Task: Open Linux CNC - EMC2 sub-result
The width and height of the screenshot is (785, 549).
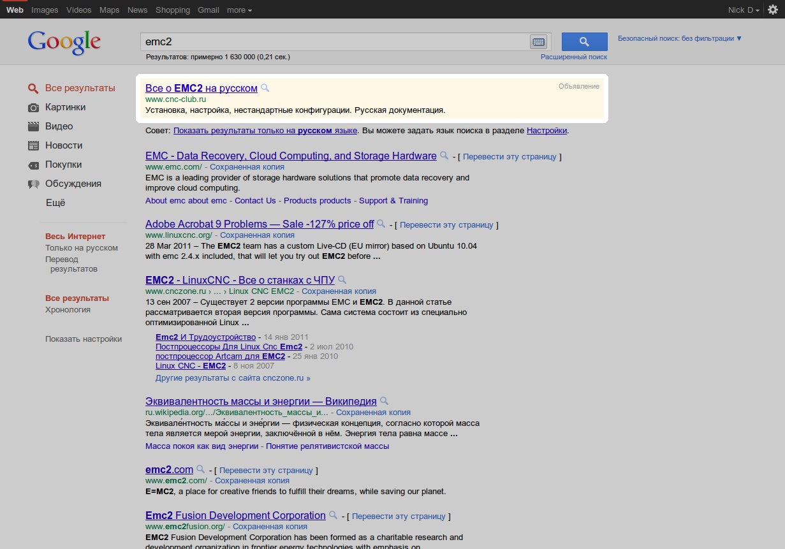Action: point(191,366)
